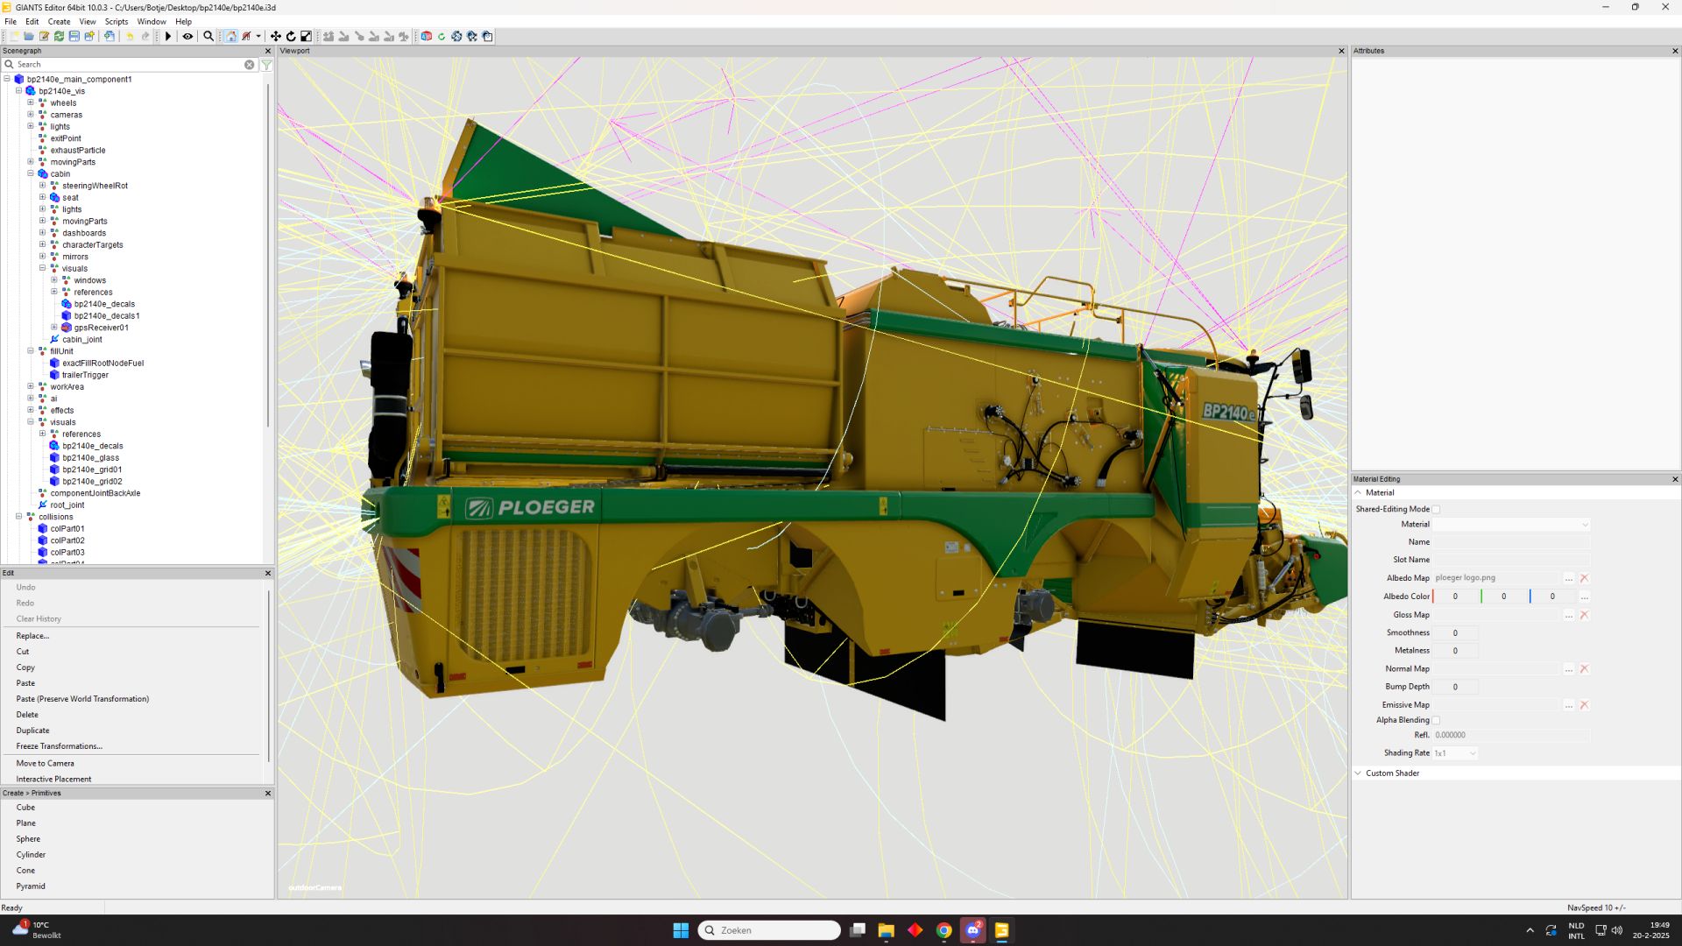The width and height of the screenshot is (1682, 946).
Task: Remove the Albedo Map texture
Action: pos(1584,578)
